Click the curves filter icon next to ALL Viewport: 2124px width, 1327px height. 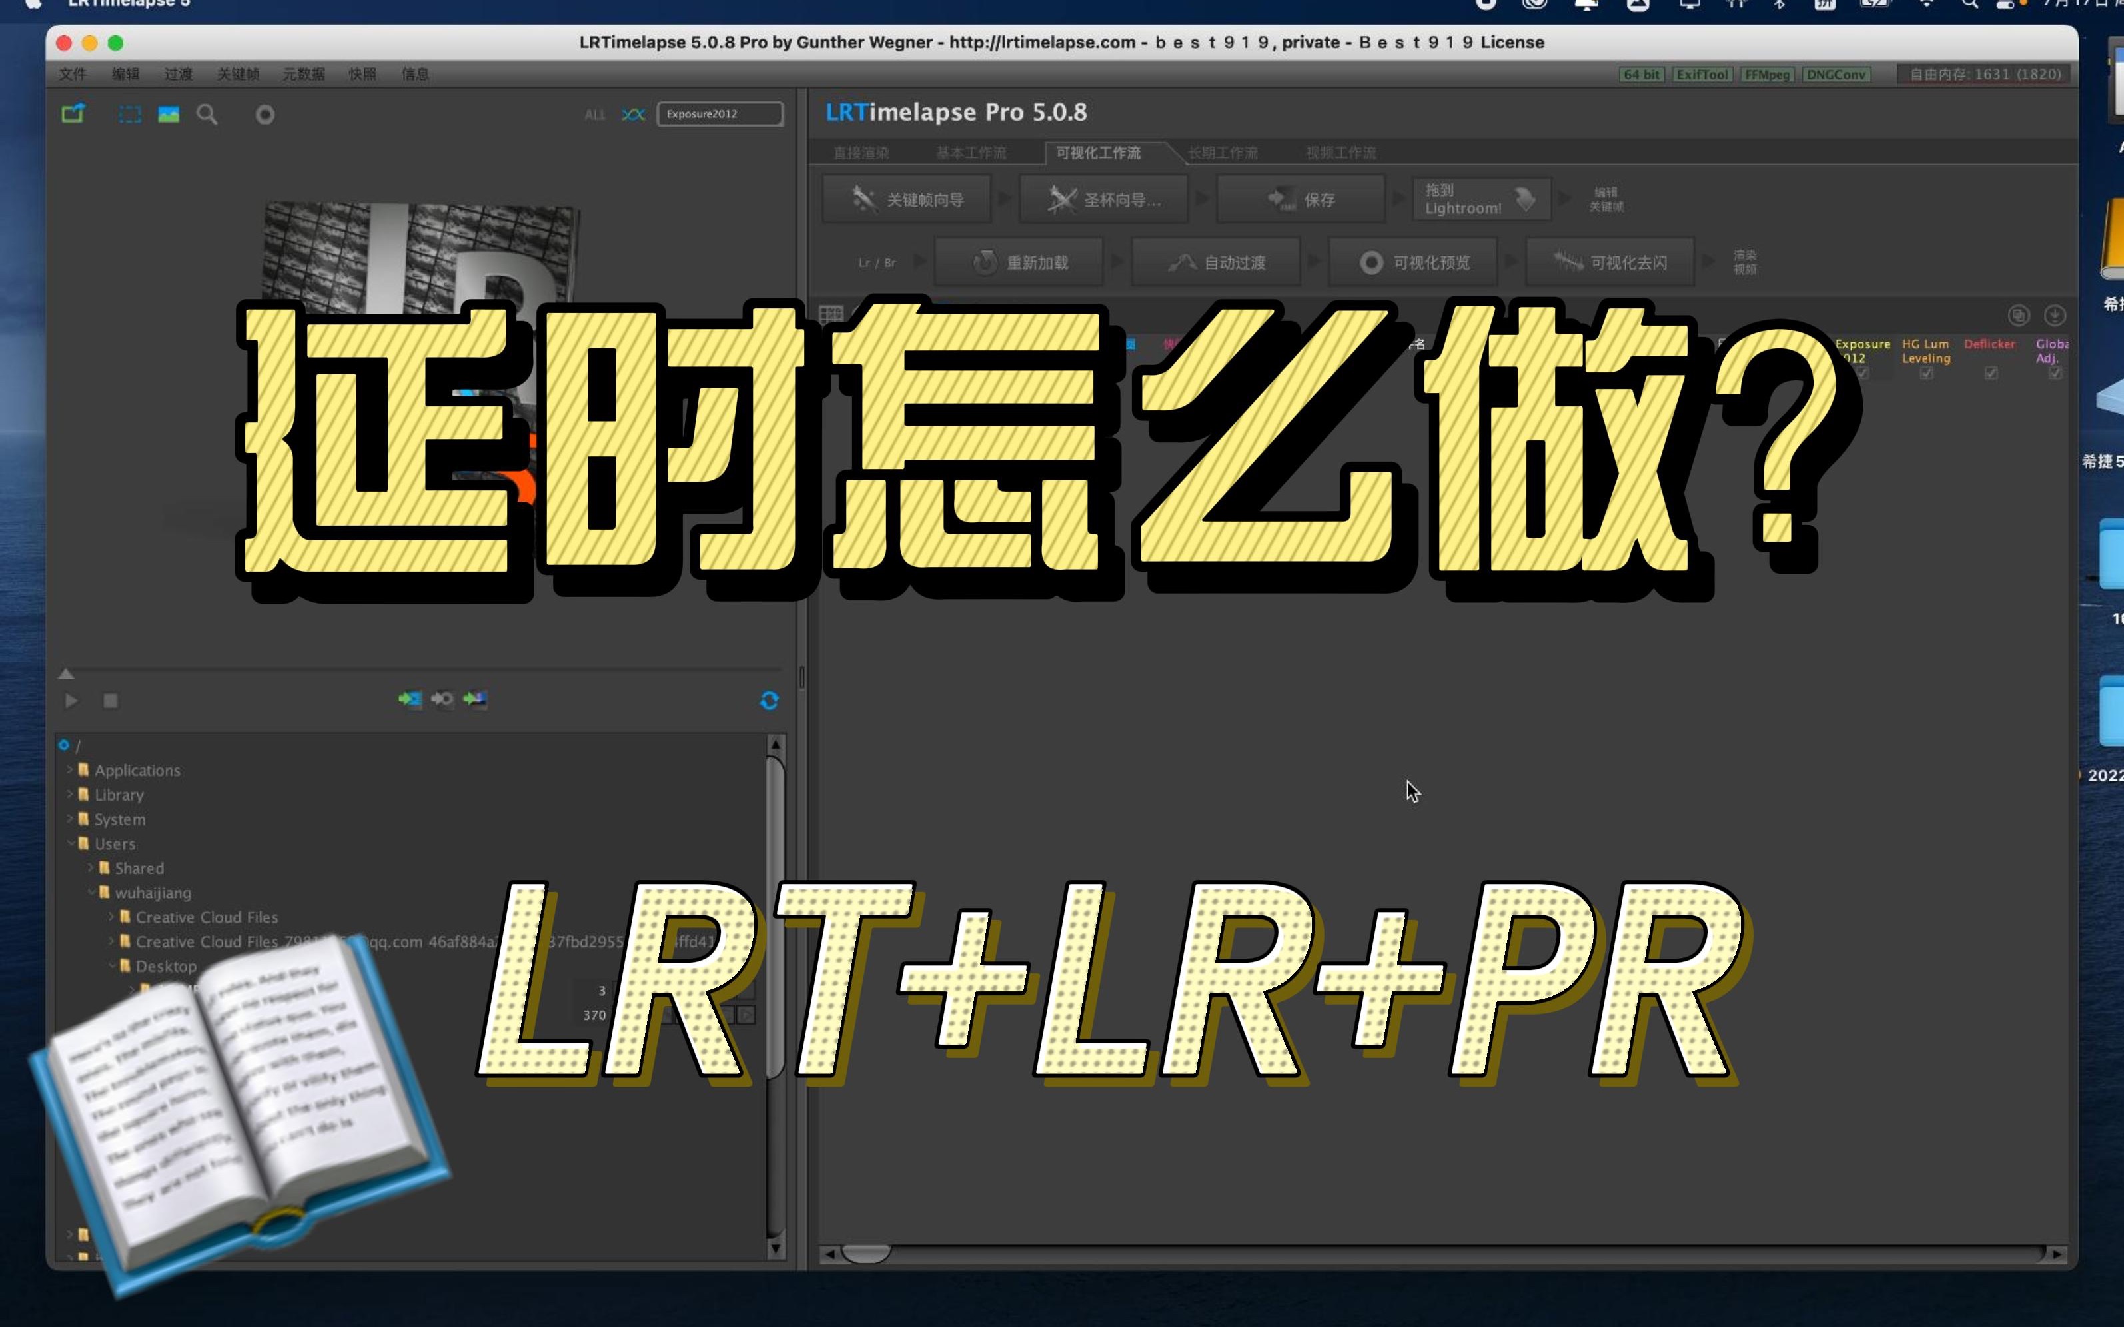[633, 114]
